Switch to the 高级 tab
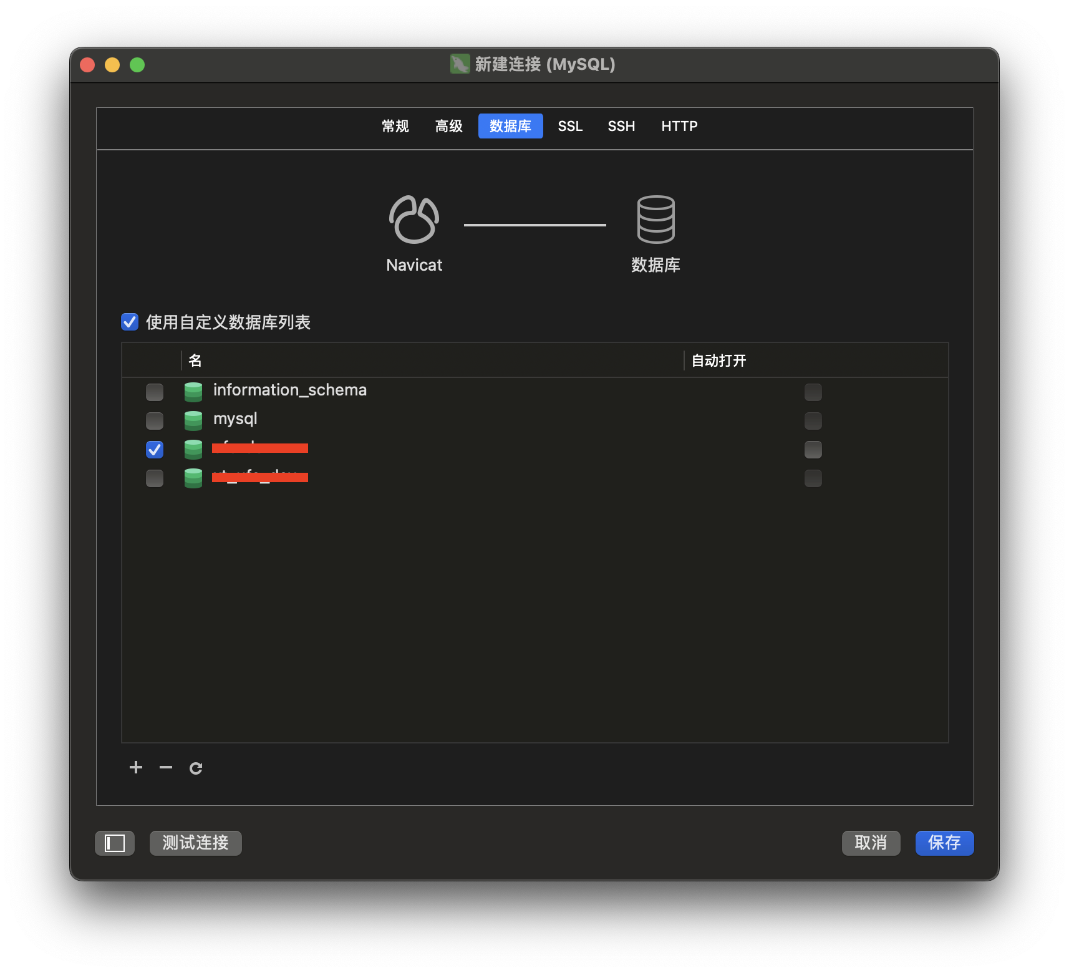Viewport: 1069px width, 973px height. [449, 126]
